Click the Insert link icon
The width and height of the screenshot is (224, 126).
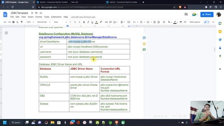(106, 22)
